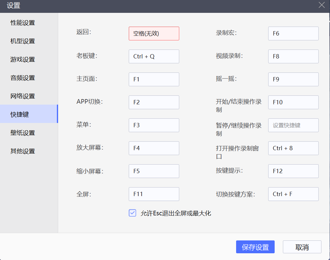The height and width of the screenshot is (260, 330).
Task: Open the 其他设置 section
Action: pos(23,151)
